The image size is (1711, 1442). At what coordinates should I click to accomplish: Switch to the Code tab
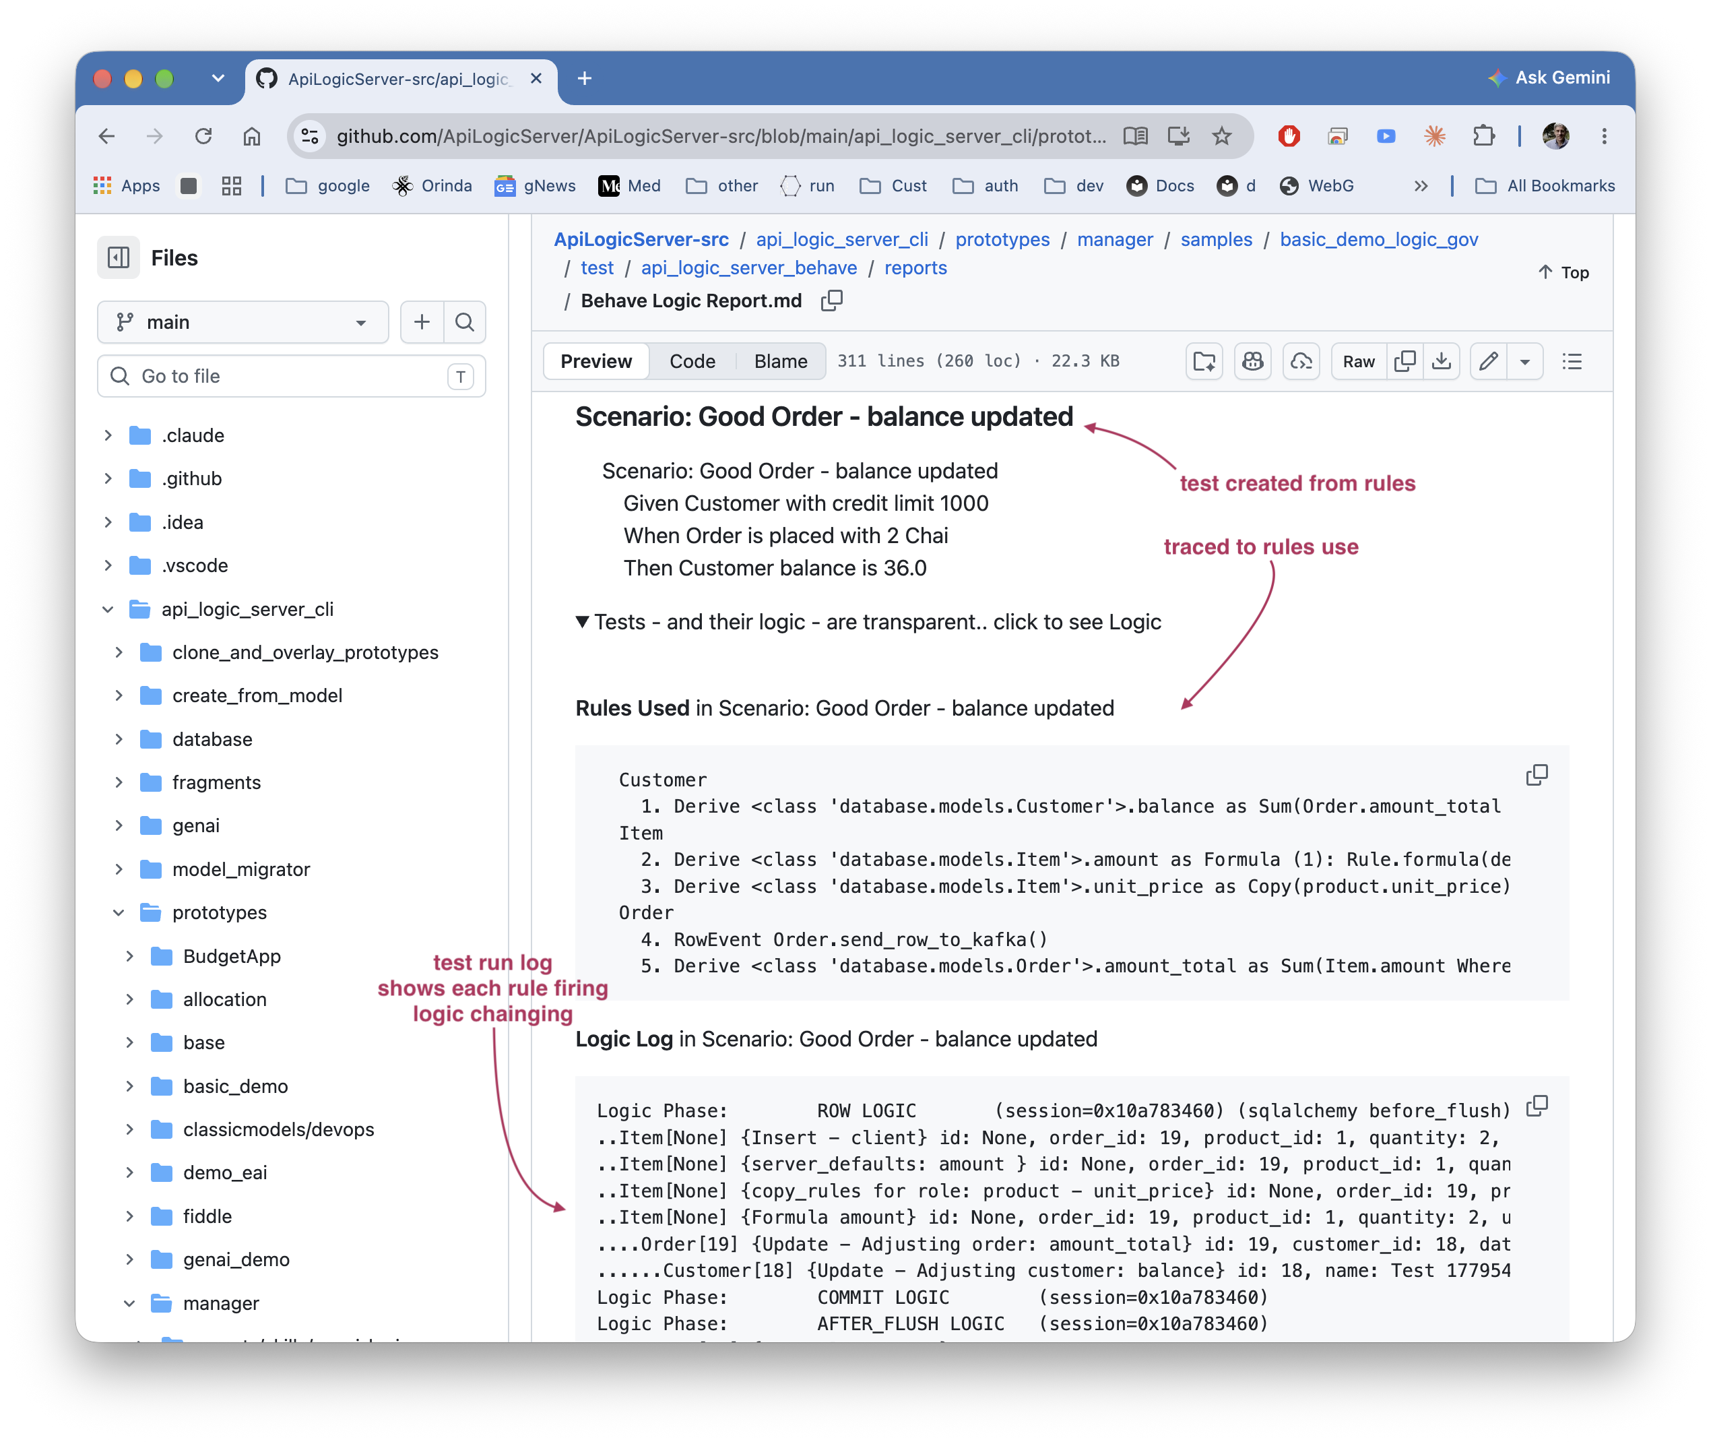pyautogui.click(x=692, y=361)
